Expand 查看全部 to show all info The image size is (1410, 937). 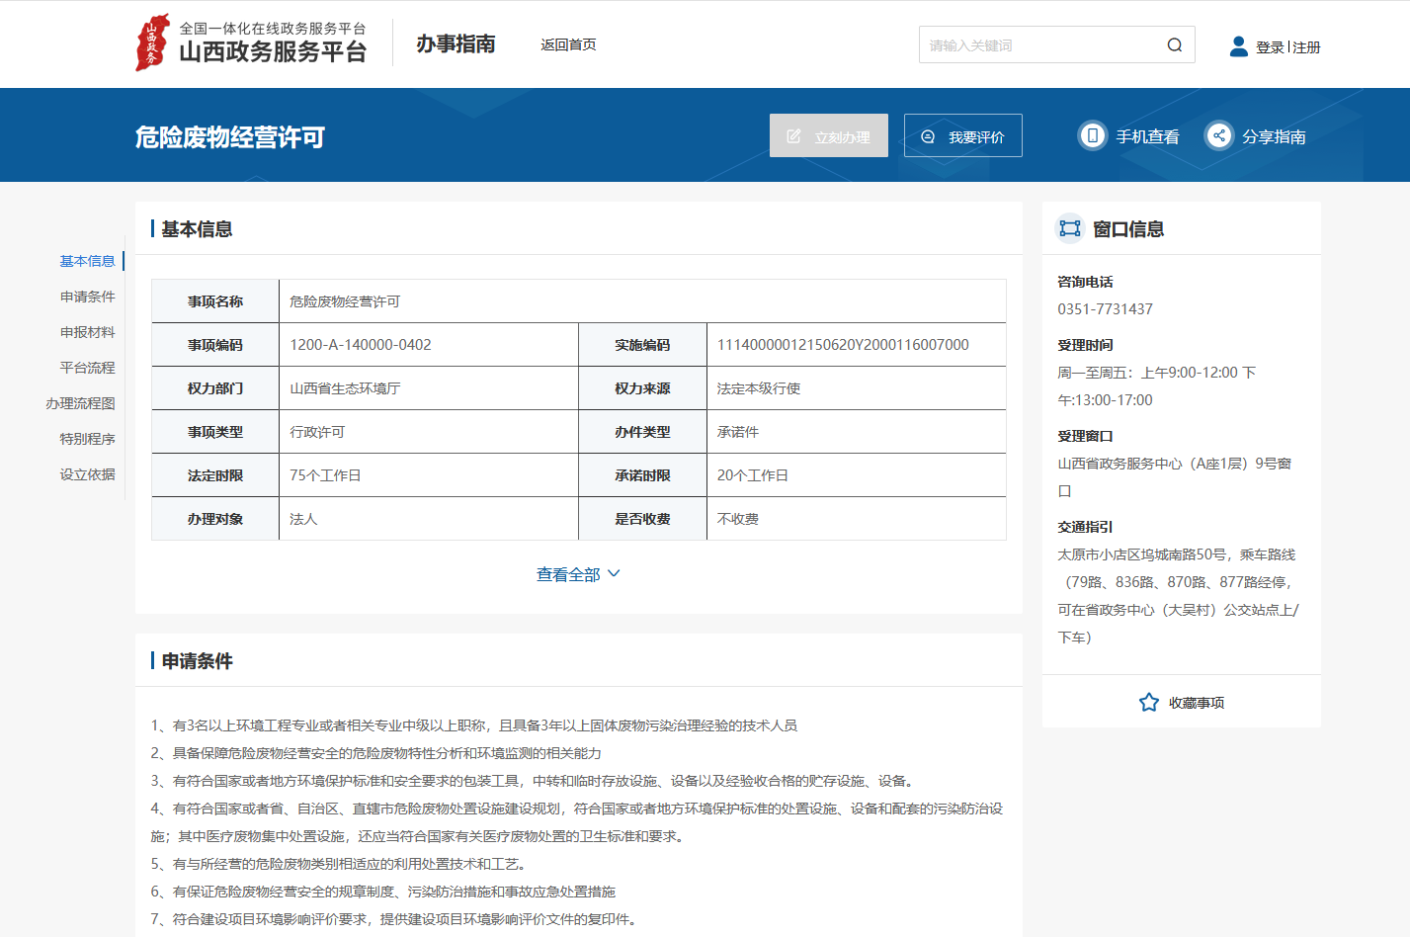point(568,574)
